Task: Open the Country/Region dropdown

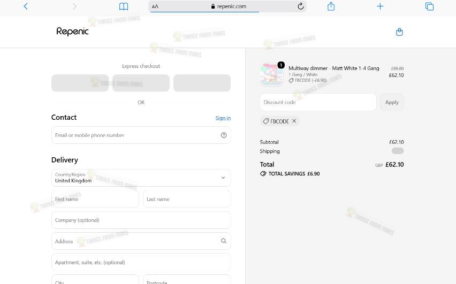Action: 141,178
